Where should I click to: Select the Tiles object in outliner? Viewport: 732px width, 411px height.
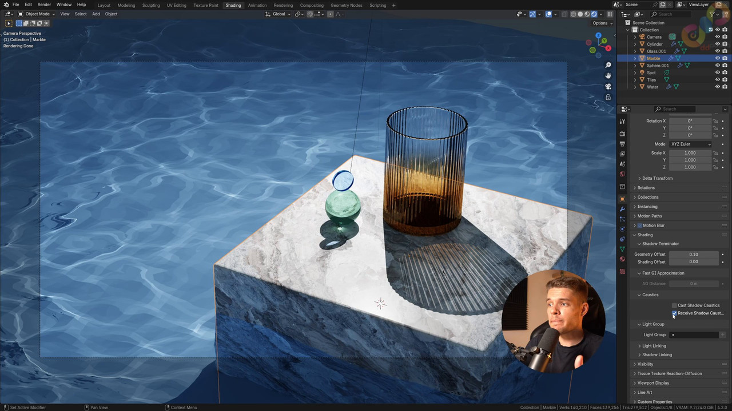651,80
